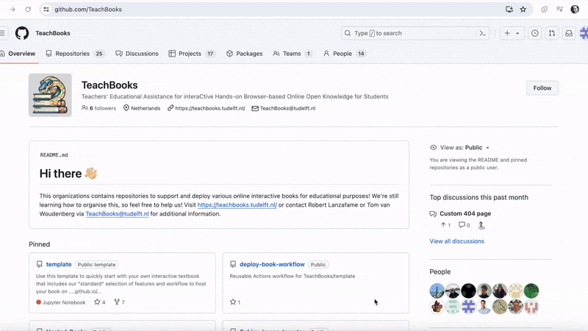This screenshot has height=331, width=588.
Task: Click the TeachBooks@tudelft.nl email in header
Action: 287,108
